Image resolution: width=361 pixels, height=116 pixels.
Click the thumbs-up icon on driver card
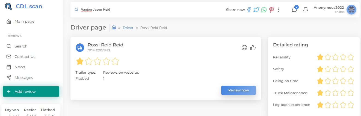click(x=253, y=47)
